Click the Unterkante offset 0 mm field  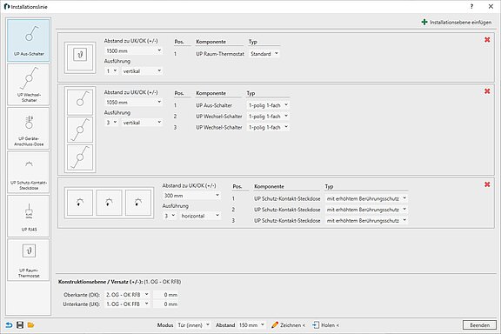(165, 304)
